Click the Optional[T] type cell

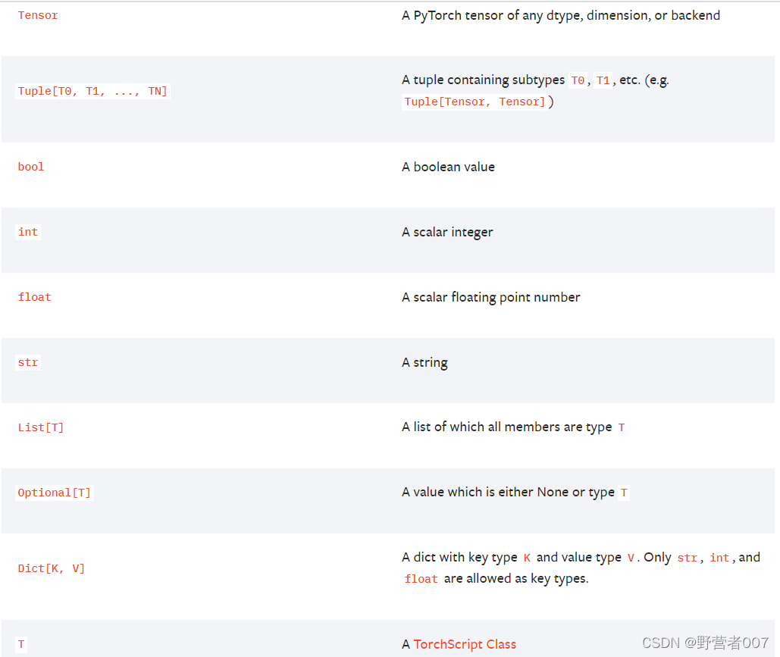[x=55, y=493]
